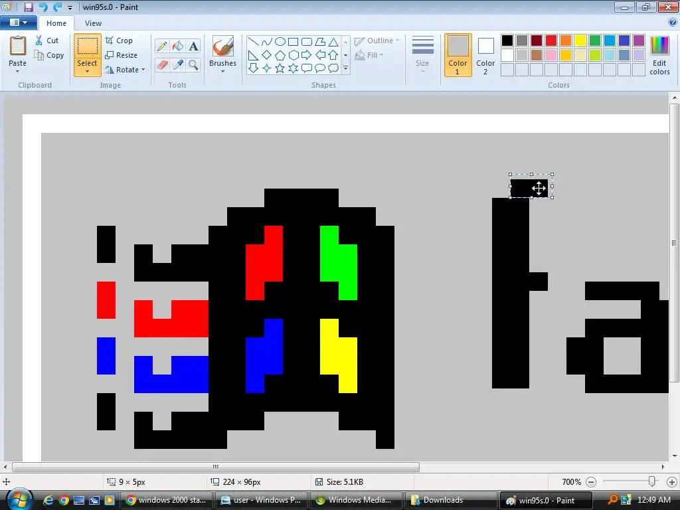Click the Undo arrow in title bar

click(43, 7)
